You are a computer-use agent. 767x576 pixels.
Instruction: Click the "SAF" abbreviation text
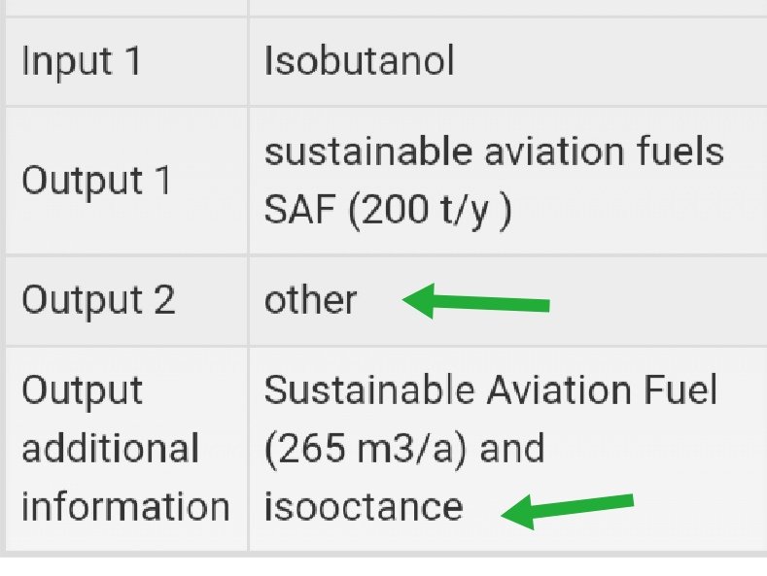(299, 210)
